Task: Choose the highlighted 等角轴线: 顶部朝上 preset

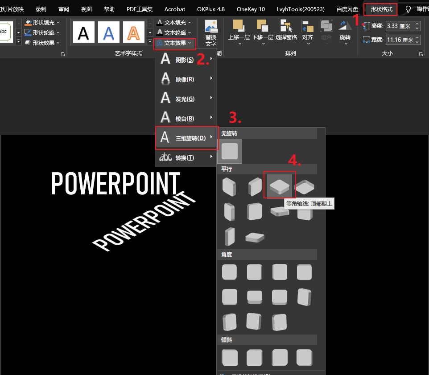Action: pos(280,187)
